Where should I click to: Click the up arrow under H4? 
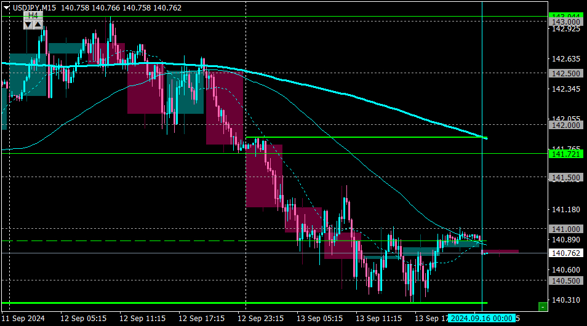38,25
